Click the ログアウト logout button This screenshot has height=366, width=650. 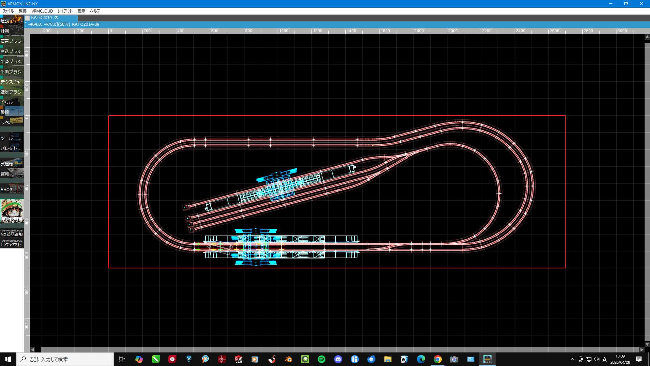click(12, 243)
